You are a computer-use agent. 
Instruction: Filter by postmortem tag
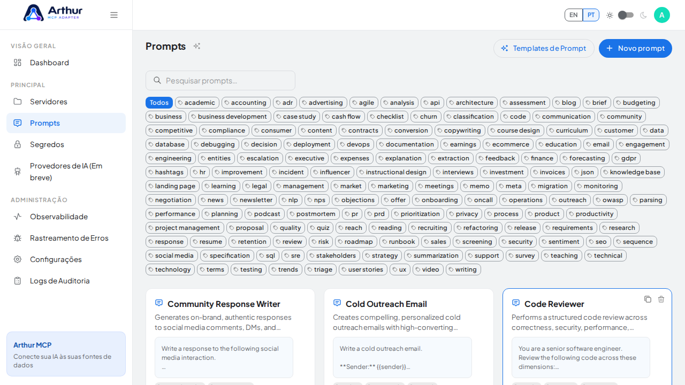[x=313, y=214]
